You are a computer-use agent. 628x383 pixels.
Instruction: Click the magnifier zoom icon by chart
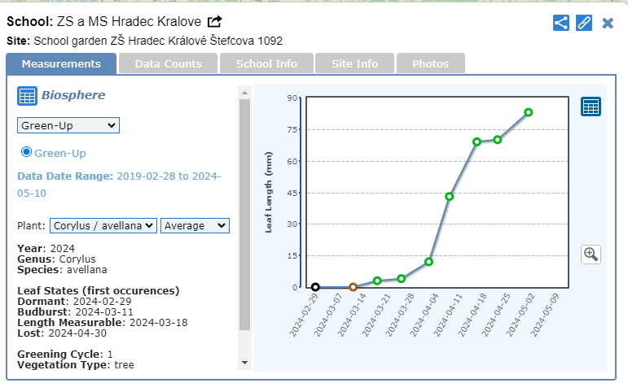tap(591, 255)
